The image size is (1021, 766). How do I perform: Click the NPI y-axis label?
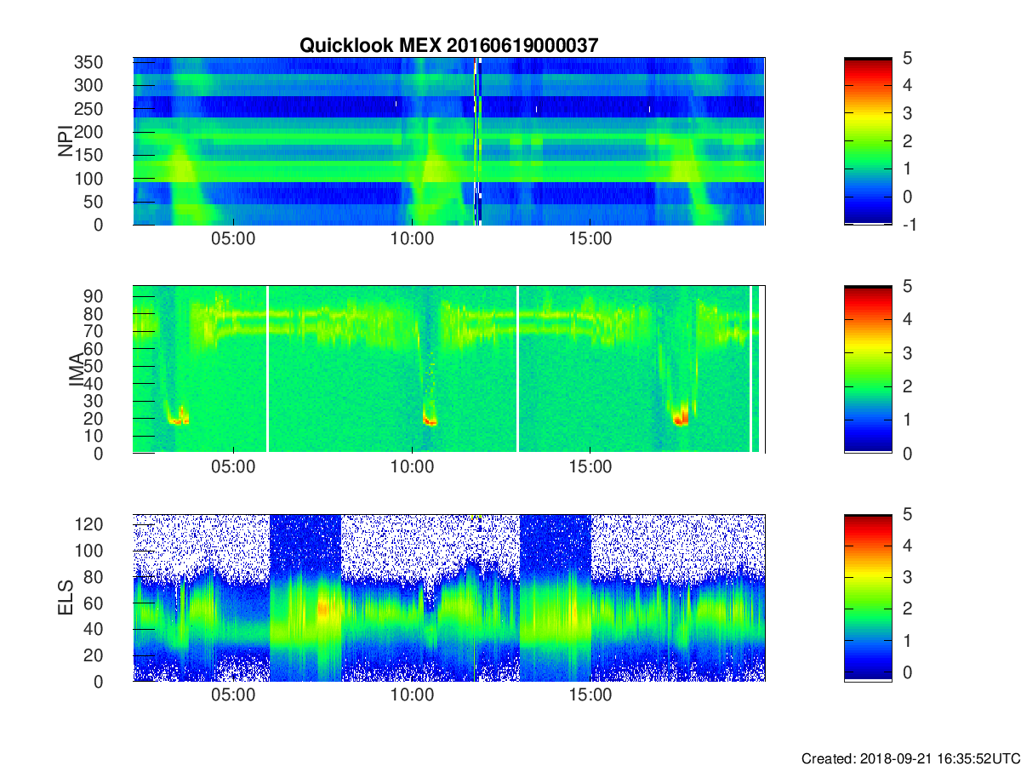(65, 141)
